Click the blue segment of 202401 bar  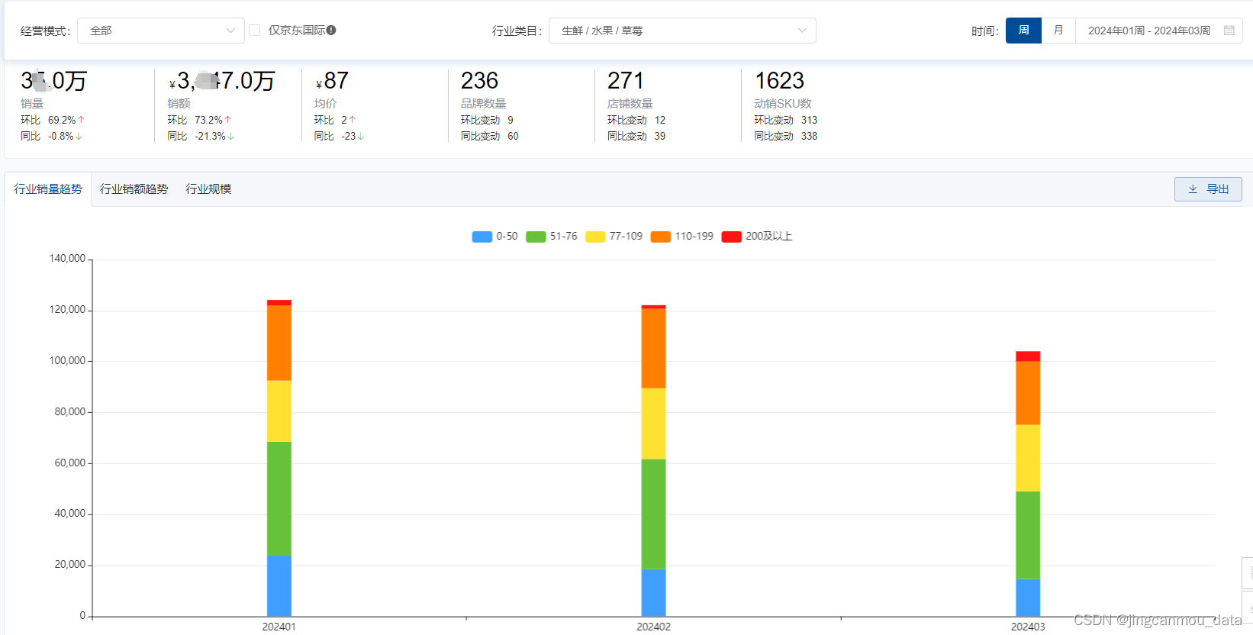tap(279, 585)
